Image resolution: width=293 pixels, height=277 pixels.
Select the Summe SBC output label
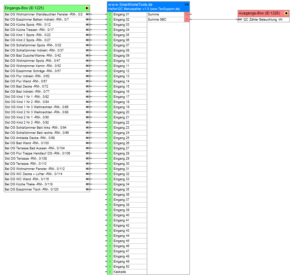pos(157,20)
